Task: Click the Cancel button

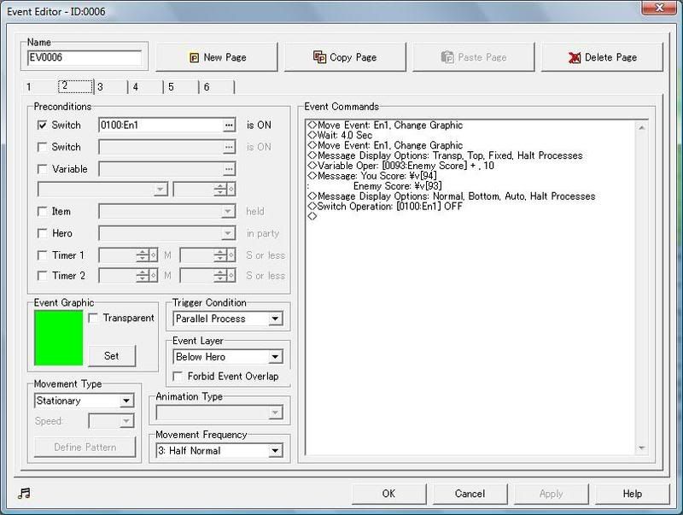Action: point(470,494)
